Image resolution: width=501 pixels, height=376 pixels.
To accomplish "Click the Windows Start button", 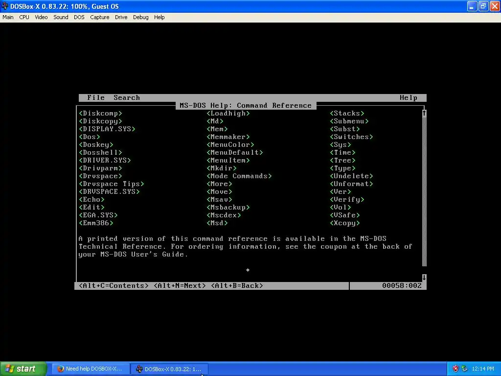I will coord(23,369).
